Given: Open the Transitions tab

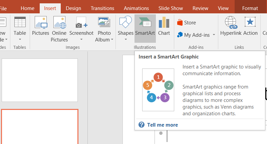Looking at the screenshot, I should tap(102, 8).
